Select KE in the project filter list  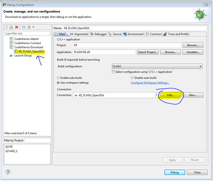click(x=11, y=147)
